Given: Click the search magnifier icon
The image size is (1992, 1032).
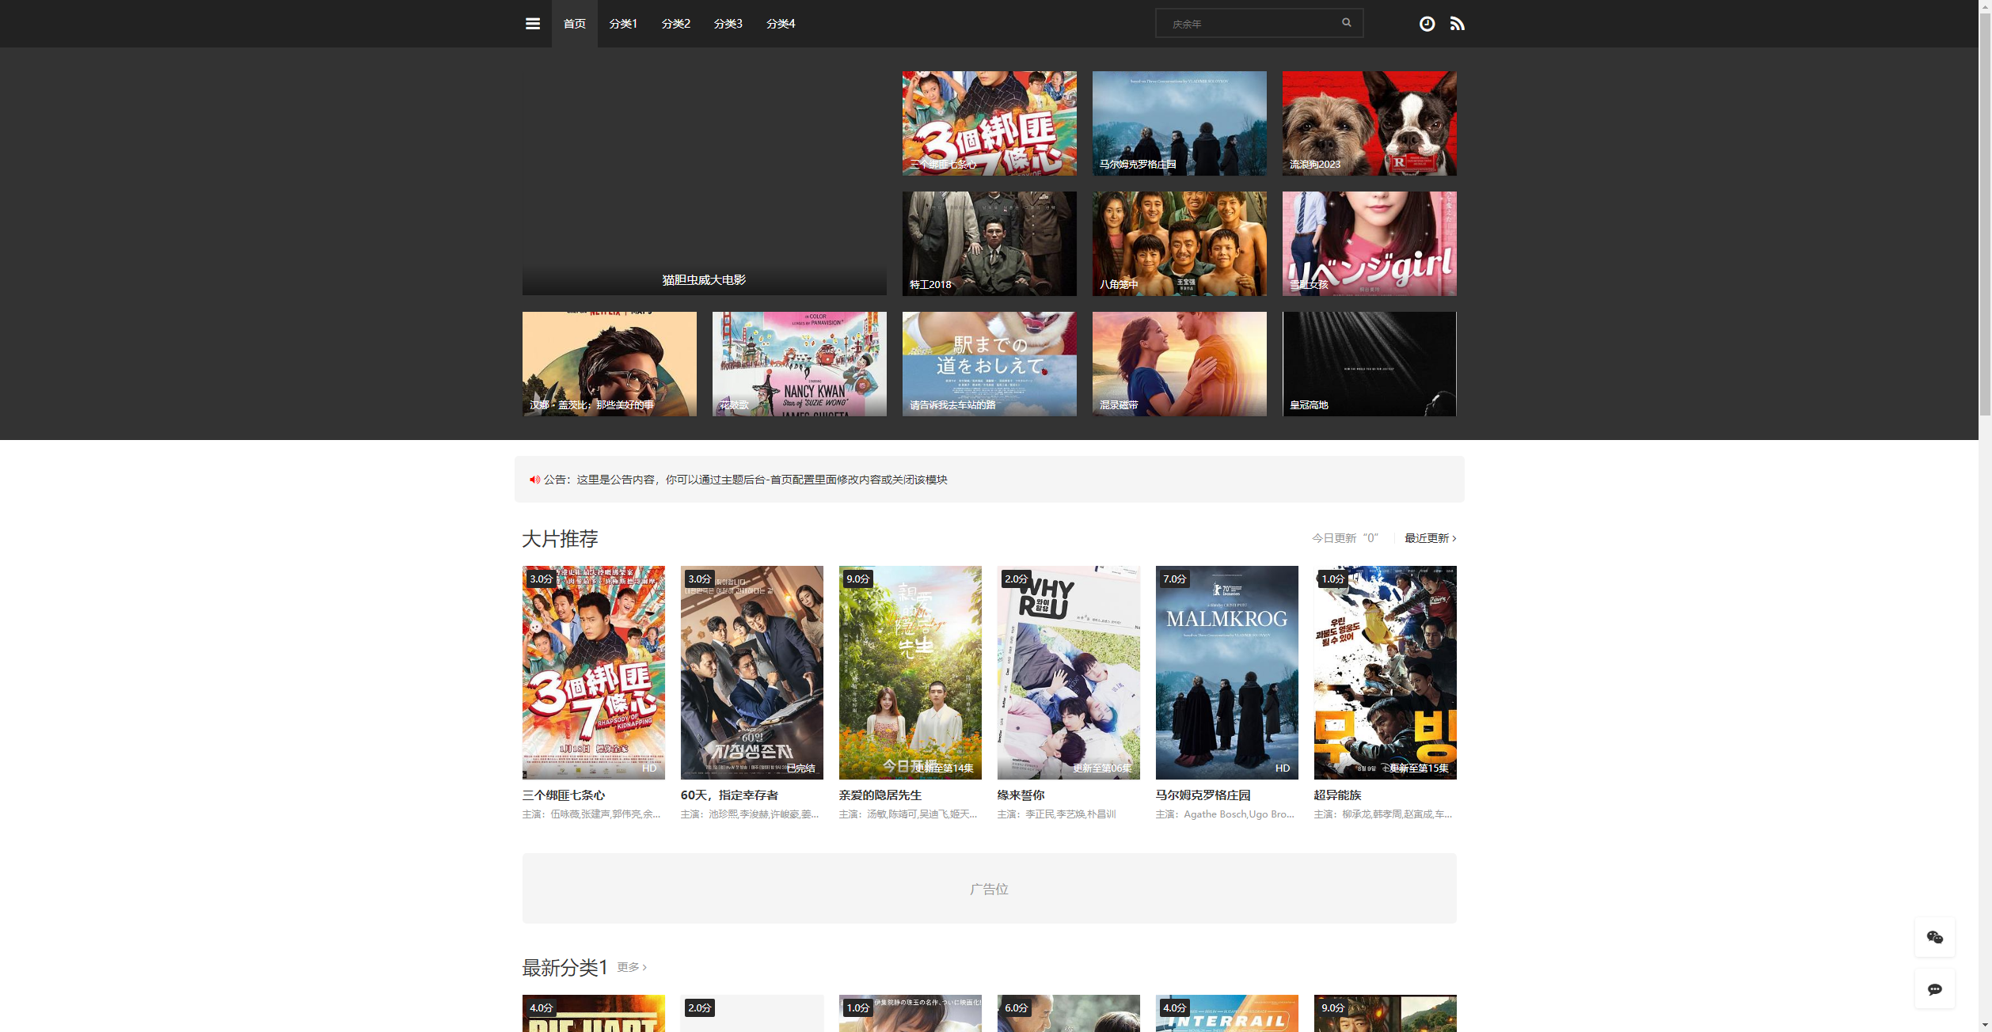Looking at the screenshot, I should click(x=1346, y=23).
